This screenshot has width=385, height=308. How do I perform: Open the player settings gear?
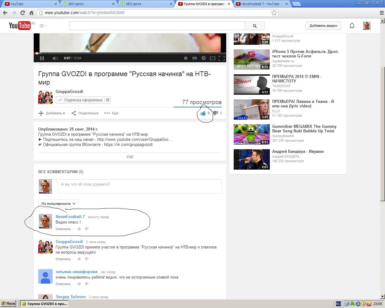pos(204,58)
